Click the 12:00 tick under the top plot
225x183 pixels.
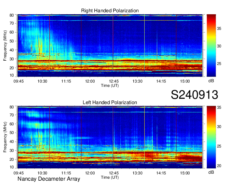click(90, 81)
